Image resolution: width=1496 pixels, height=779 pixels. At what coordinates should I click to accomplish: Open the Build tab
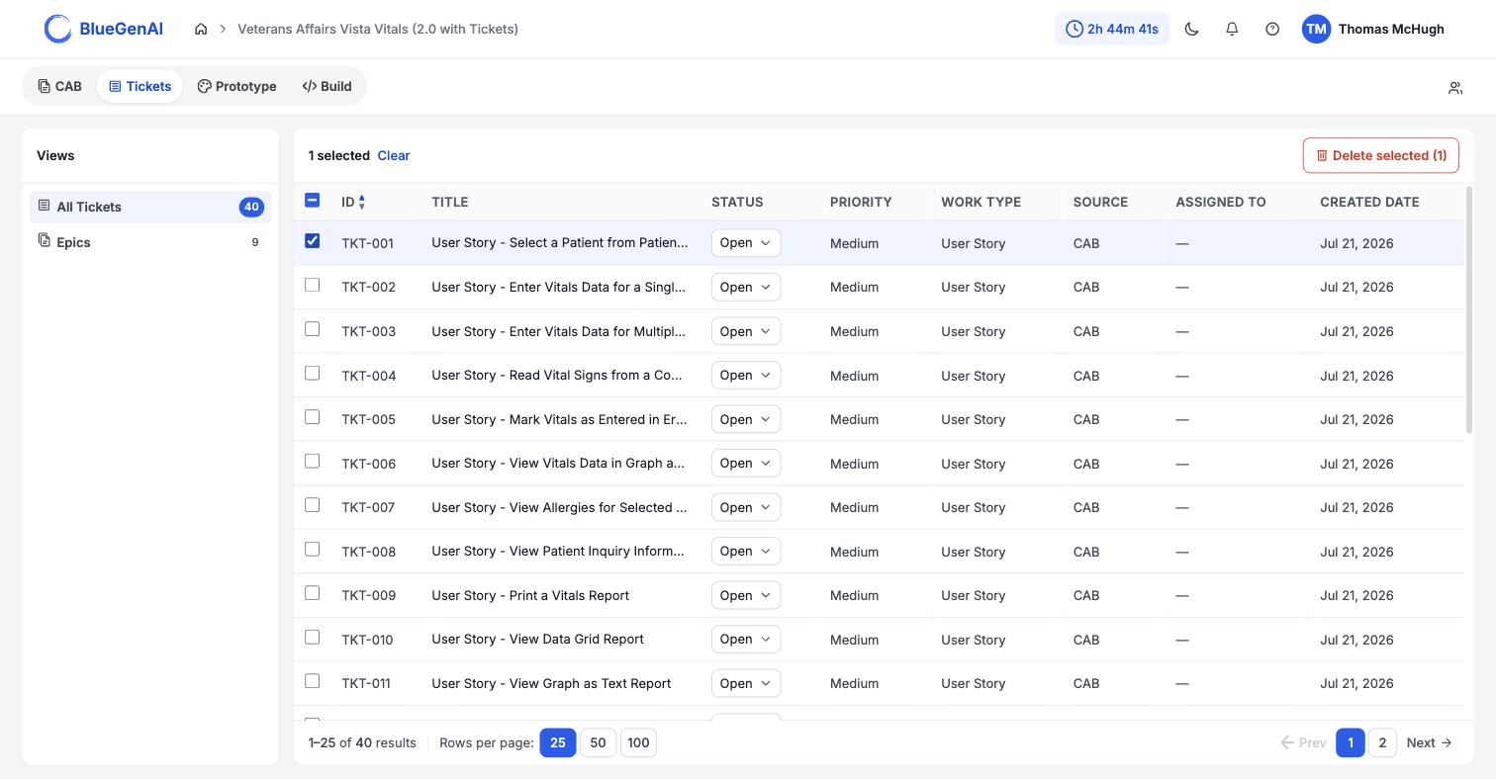pos(327,86)
